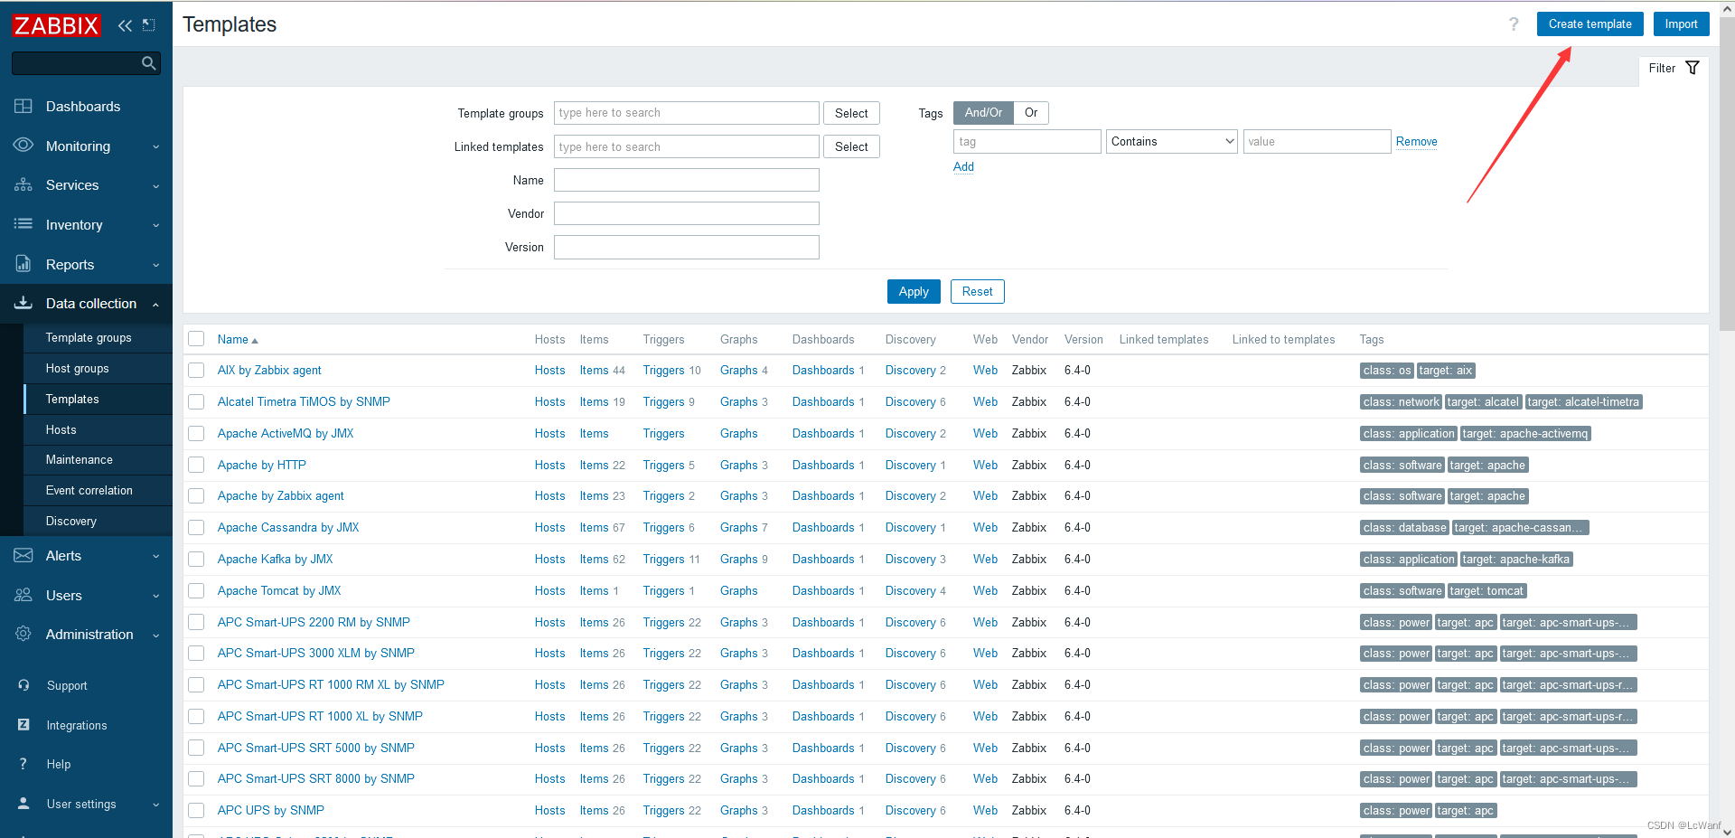Check the Apache Tomcat by JMX row
Viewport: 1735px width, 838px height.
pyautogui.click(x=196, y=590)
